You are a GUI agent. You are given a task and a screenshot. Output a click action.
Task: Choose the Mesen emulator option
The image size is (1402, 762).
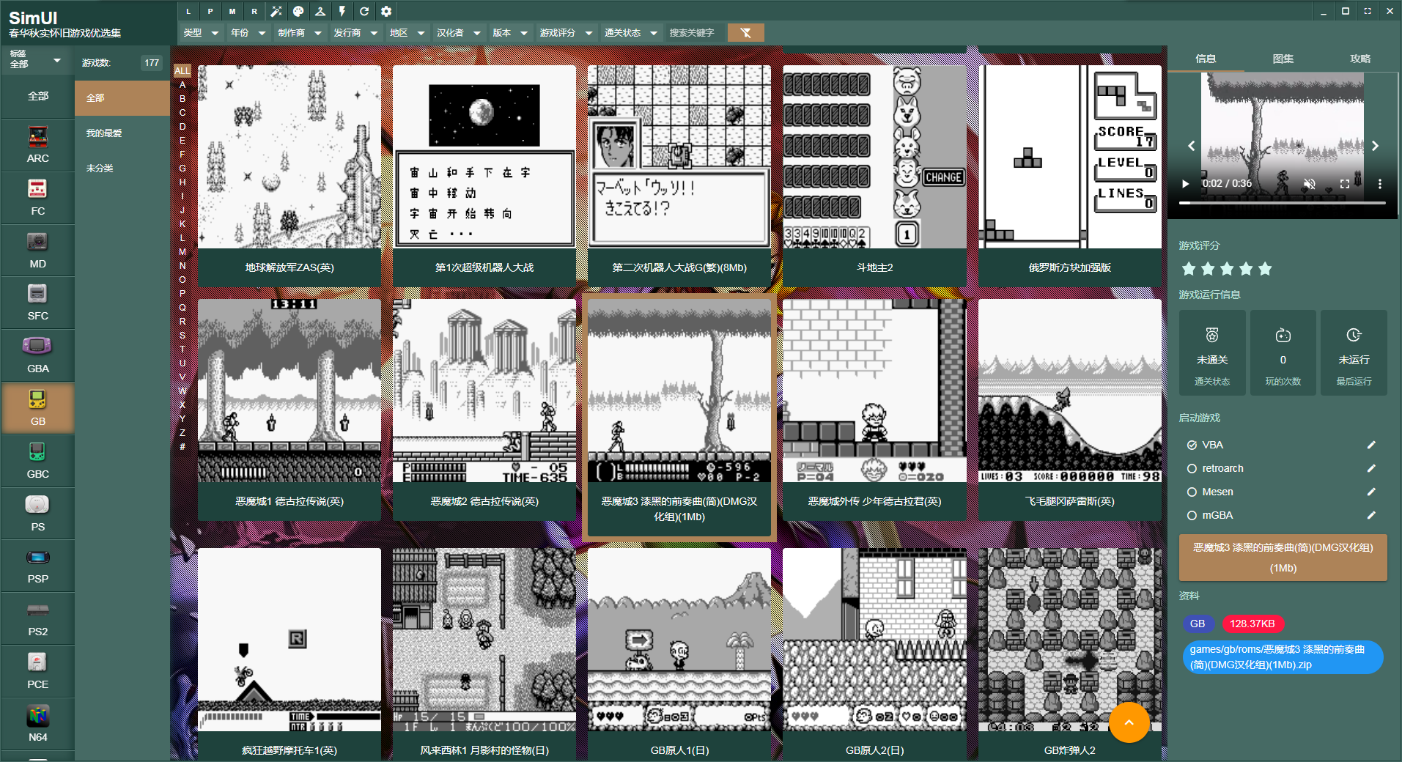pos(1192,492)
